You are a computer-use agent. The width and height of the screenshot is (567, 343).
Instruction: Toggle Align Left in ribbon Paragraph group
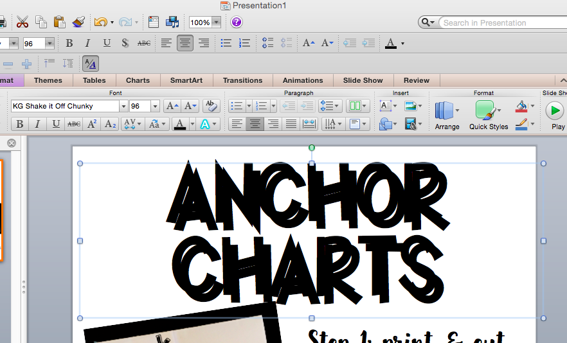(237, 125)
